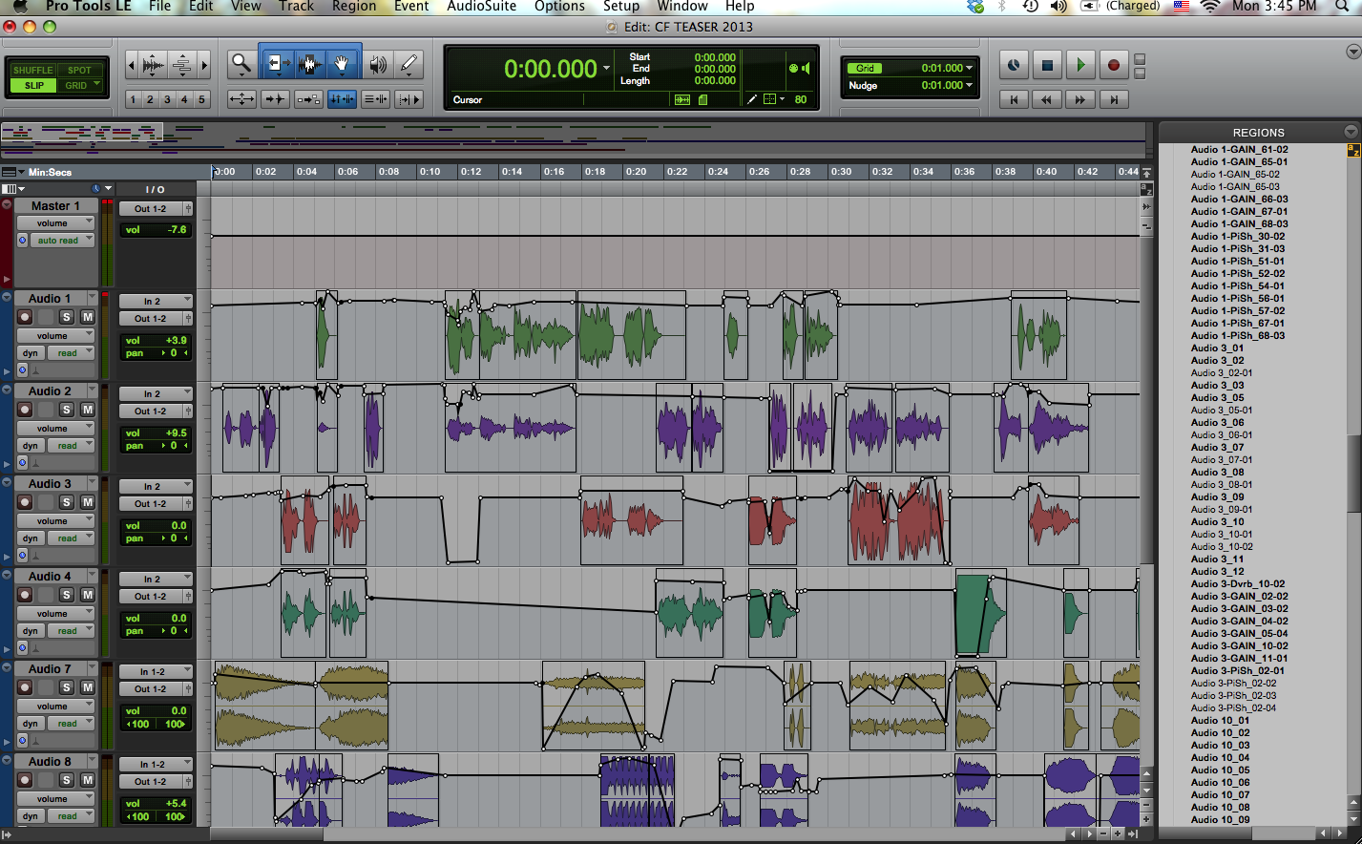The image size is (1362, 844).
Task: Stop playback with the Stop button
Action: (1047, 66)
